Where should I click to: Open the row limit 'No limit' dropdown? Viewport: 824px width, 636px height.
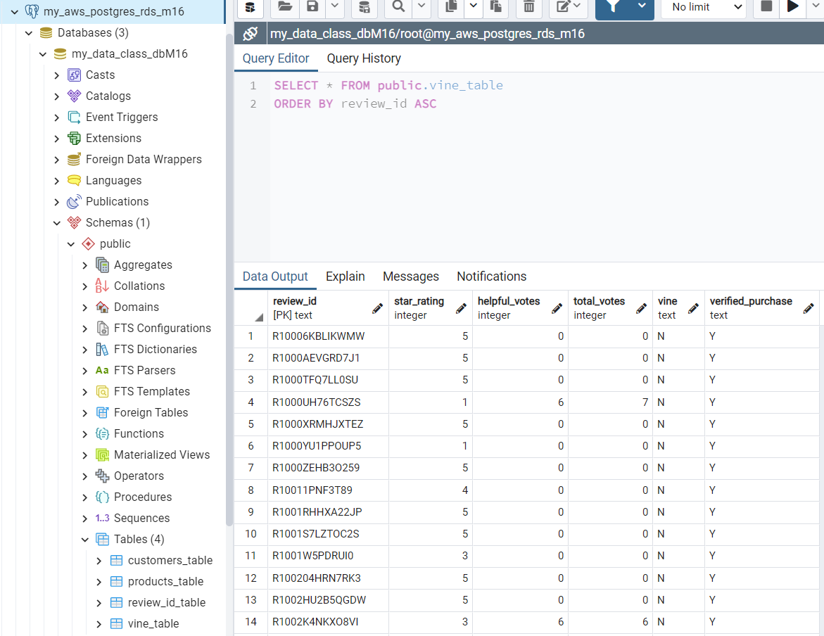[706, 7]
